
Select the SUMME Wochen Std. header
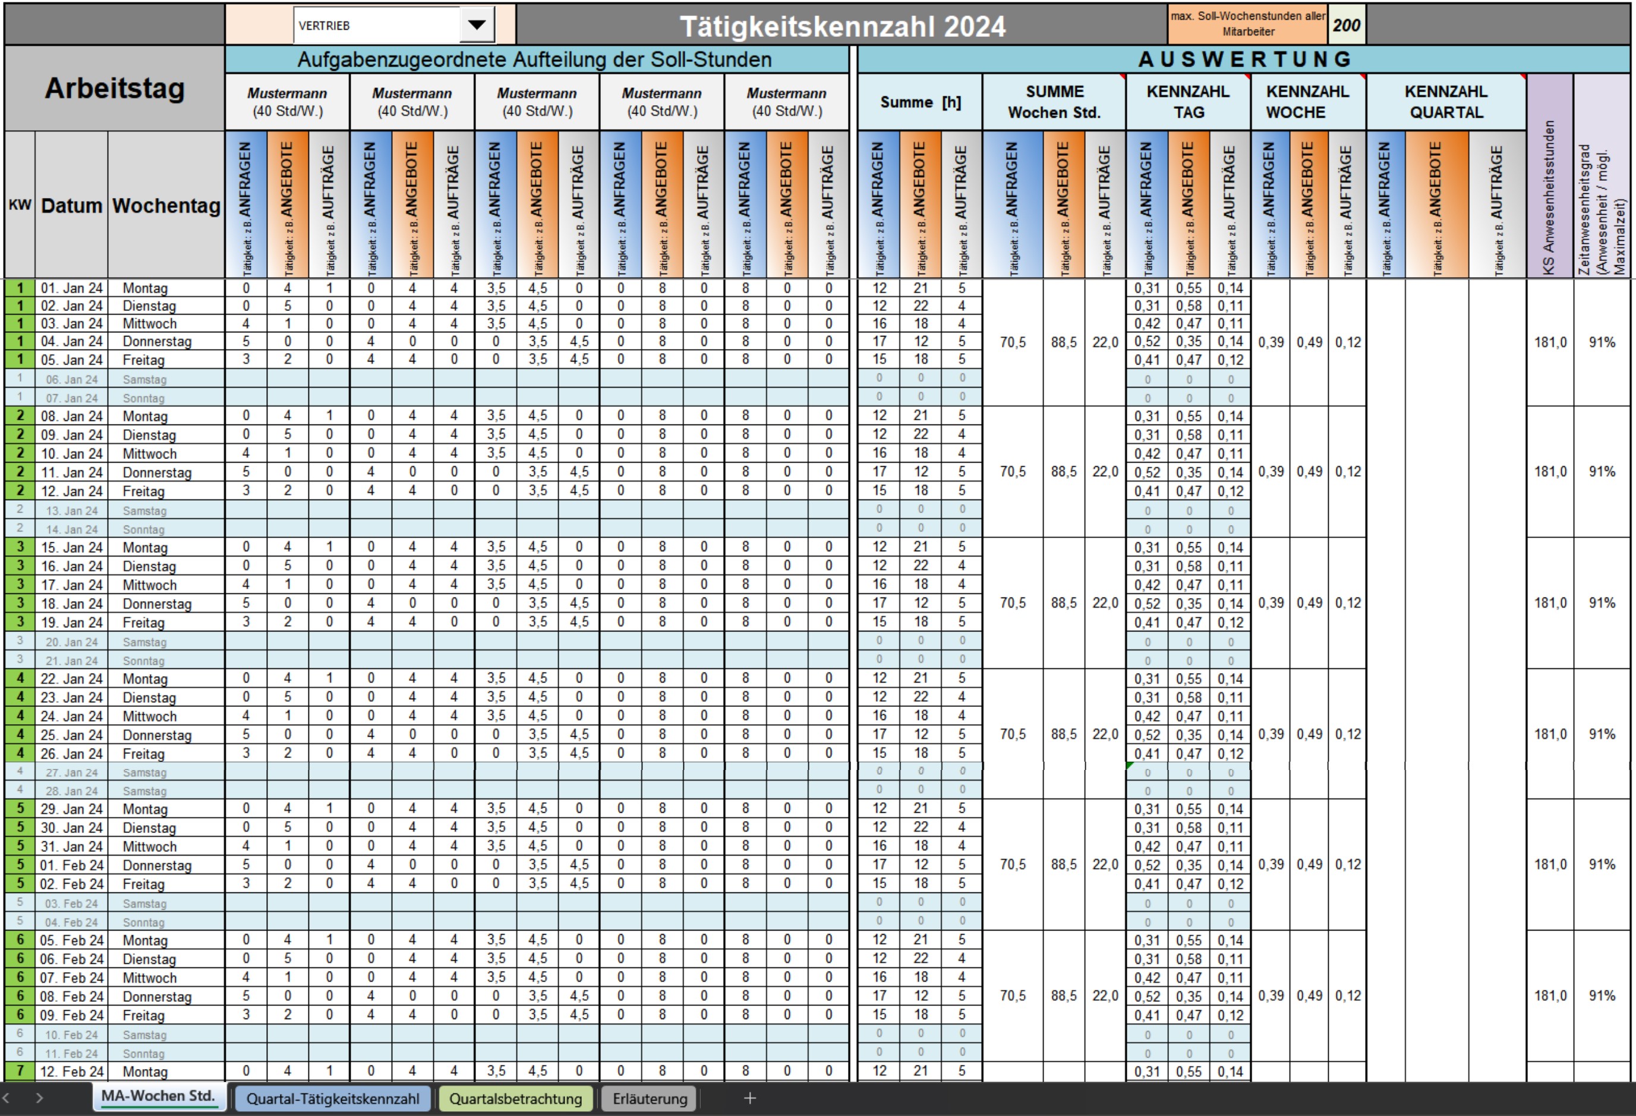(x=1054, y=102)
